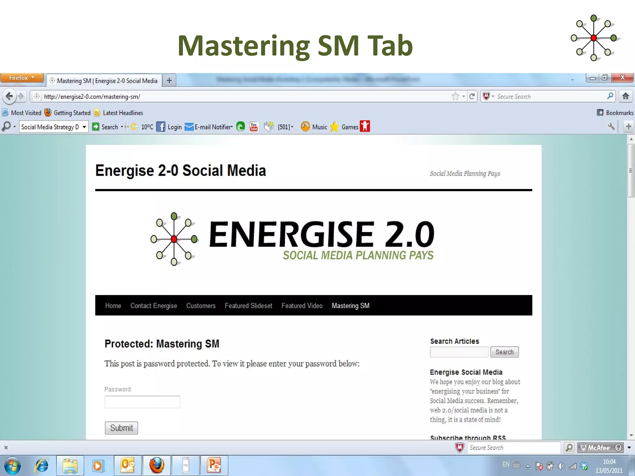The width and height of the screenshot is (635, 476).
Task: Open Contact Energise navigation item
Action: click(153, 306)
